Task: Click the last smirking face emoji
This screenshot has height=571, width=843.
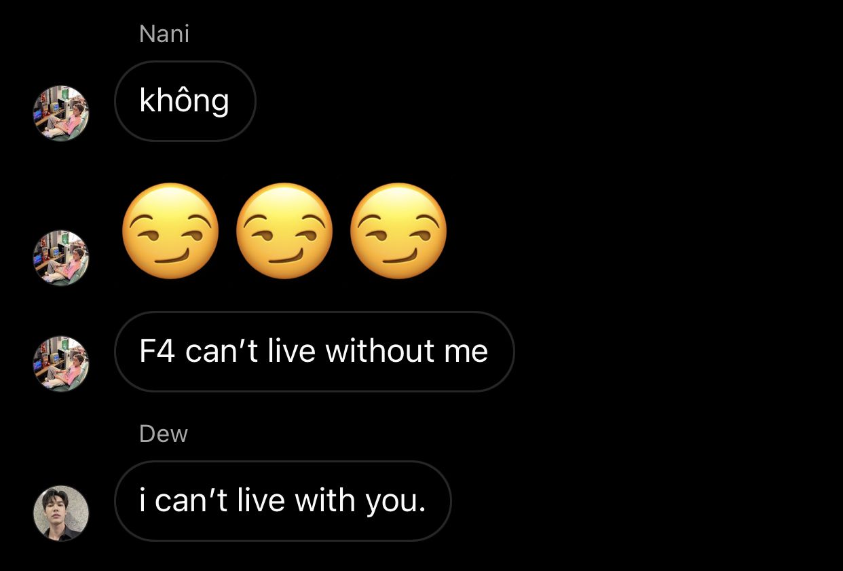Action: pos(398,231)
